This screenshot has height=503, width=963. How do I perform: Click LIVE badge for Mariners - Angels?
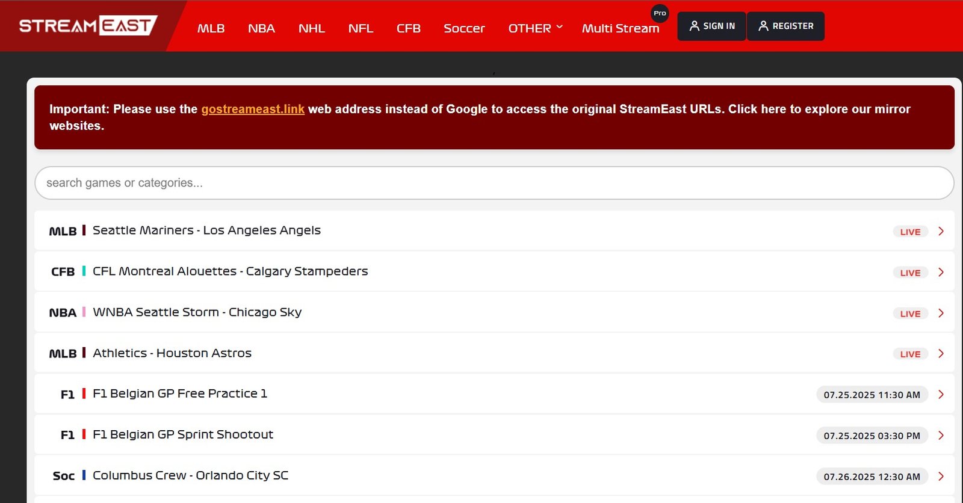point(910,232)
